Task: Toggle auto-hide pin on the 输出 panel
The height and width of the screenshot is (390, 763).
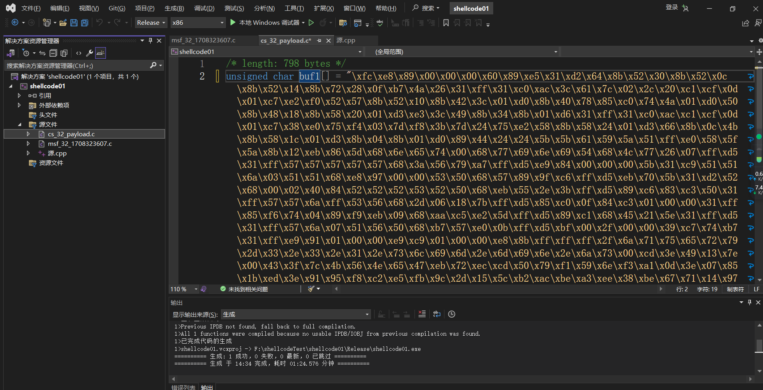Action: pyautogui.click(x=749, y=302)
